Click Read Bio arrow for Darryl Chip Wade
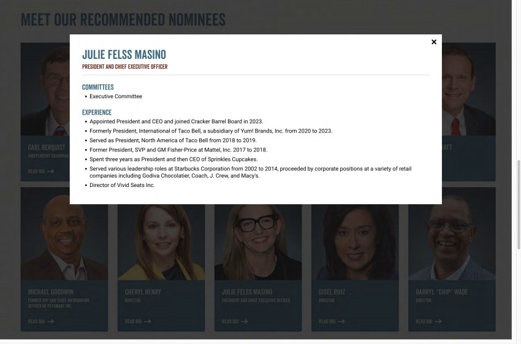 tap(439, 321)
